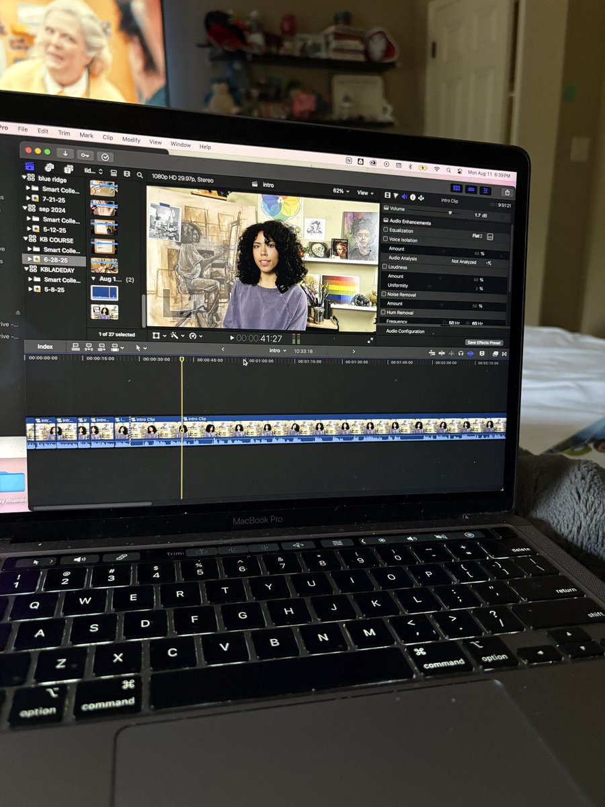Expand the Audio Configuration section
605x807 pixels.
pos(405,331)
